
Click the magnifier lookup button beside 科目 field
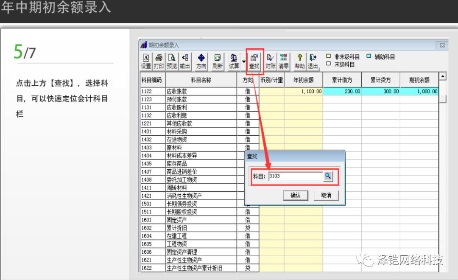328,176
